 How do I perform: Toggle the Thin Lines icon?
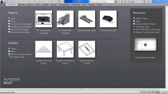point(52,2)
